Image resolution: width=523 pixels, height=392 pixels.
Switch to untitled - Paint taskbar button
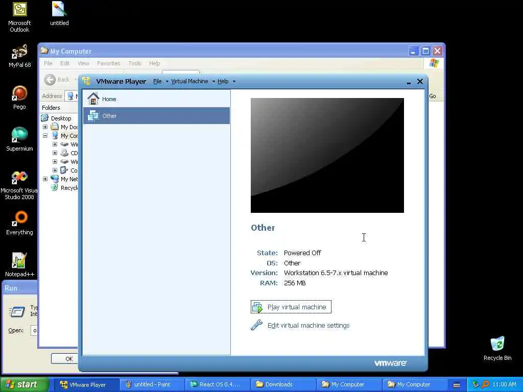(x=152, y=385)
